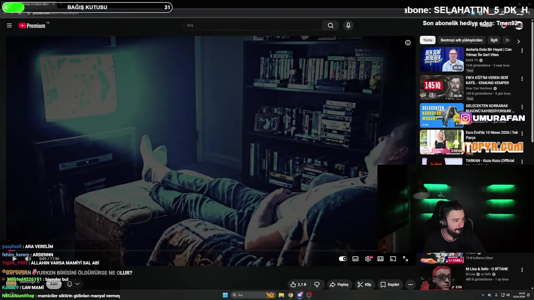The width and height of the screenshot is (534, 300).
Task: Open OBS Studio from taskbar
Action: pos(309,295)
